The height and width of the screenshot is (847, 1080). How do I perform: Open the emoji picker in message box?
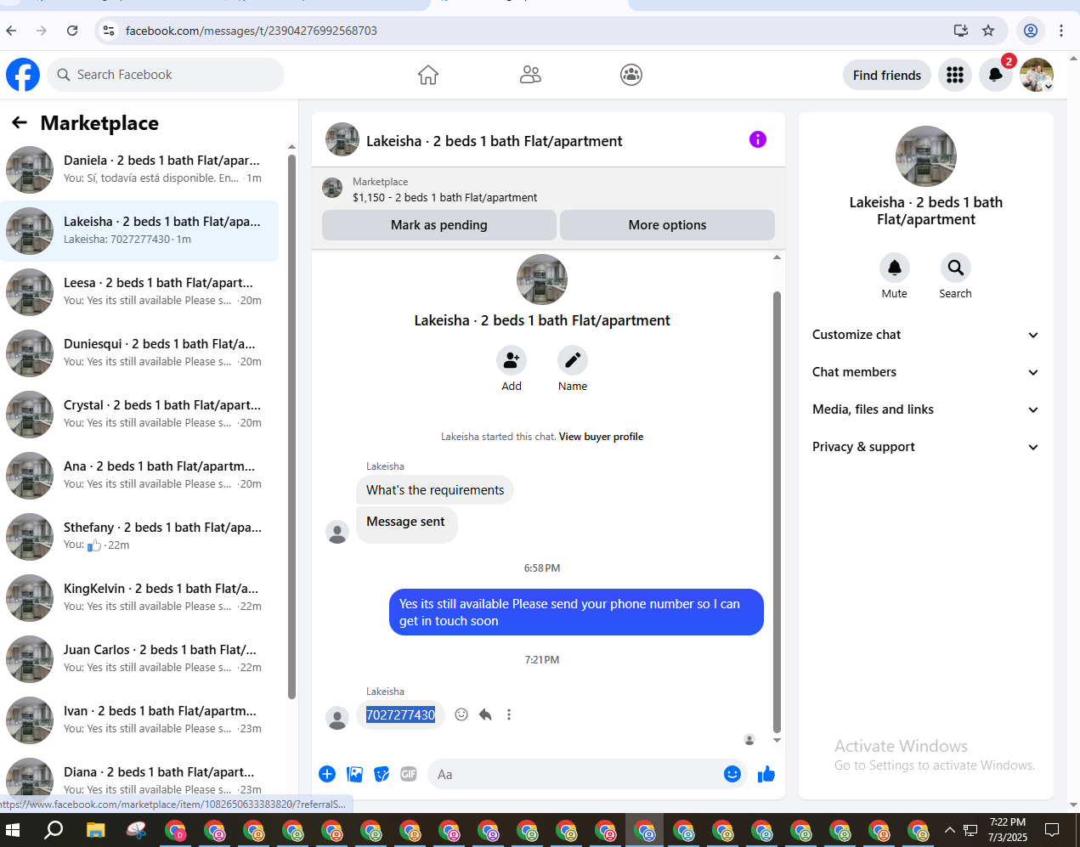[x=732, y=774]
